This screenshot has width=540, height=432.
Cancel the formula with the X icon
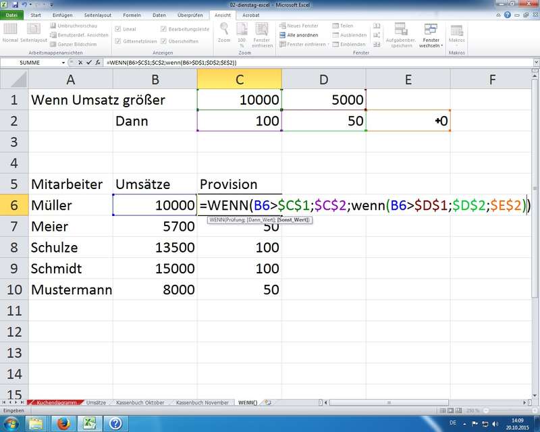point(78,62)
